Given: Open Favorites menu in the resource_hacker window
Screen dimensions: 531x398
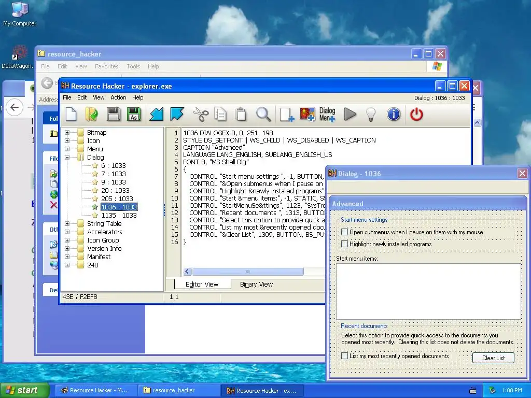Looking at the screenshot, I should (x=107, y=66).
